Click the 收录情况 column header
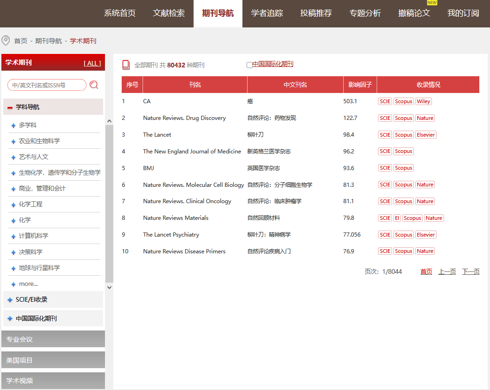The height and width of the screenshot is (390, 490). (428, 85)
